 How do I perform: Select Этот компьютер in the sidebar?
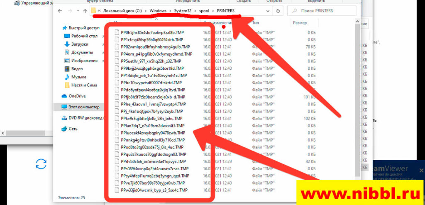point(84,107)
